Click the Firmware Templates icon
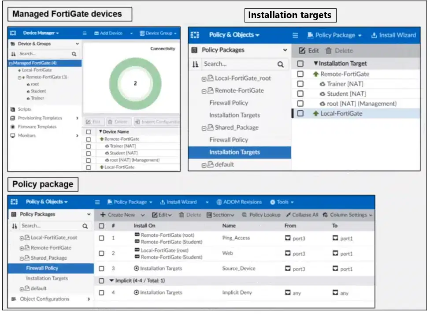This screenshot has height=314, width=430. (13, 127)
